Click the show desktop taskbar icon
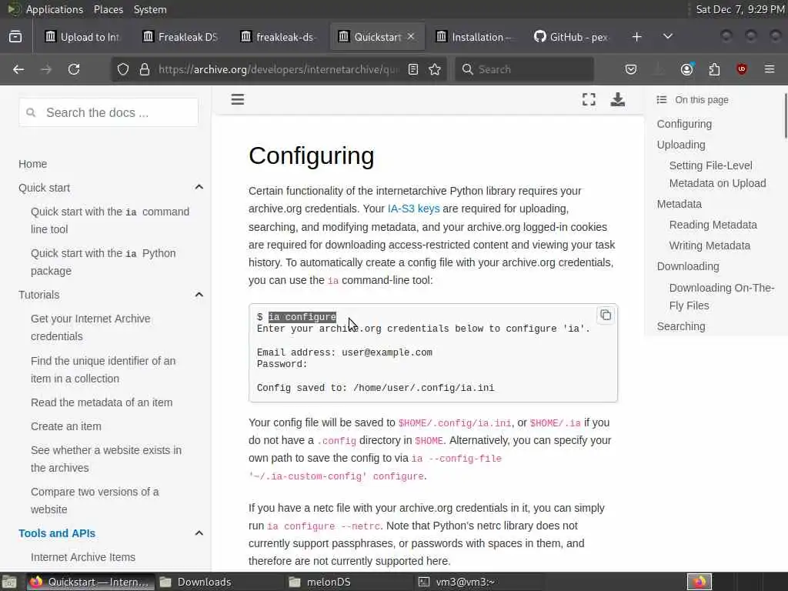Image resolution: width=788 pixels, height=591 pixels. click(x=9, y=582)
